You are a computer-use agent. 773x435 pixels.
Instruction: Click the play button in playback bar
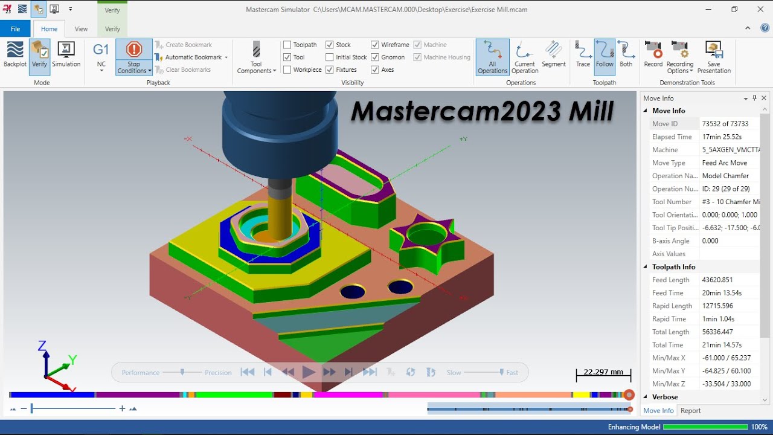pos(309,372)
